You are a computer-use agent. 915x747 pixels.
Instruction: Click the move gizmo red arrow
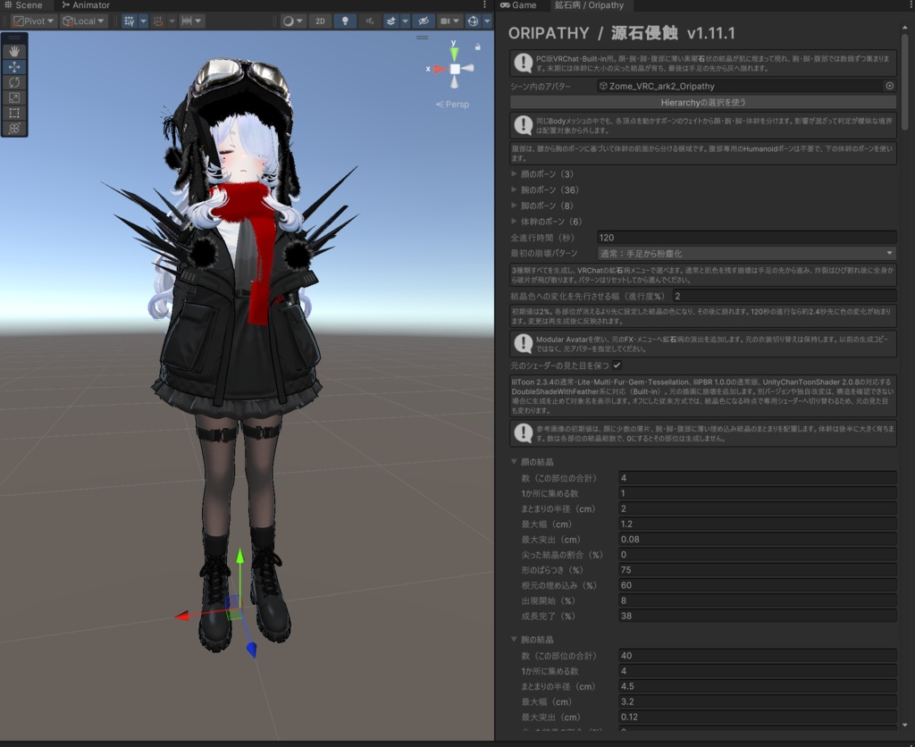[x=181, y=616]
